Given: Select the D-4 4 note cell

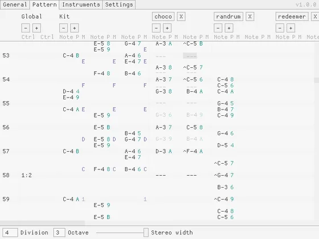Looking at the screenshot, I should point(71,91).
